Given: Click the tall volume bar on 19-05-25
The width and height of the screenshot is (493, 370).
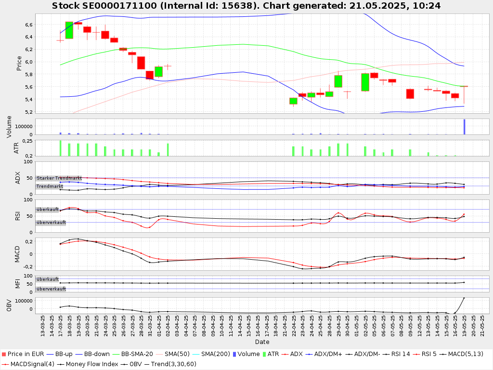Looking at the screenshot, I should [x=464, y=127].
